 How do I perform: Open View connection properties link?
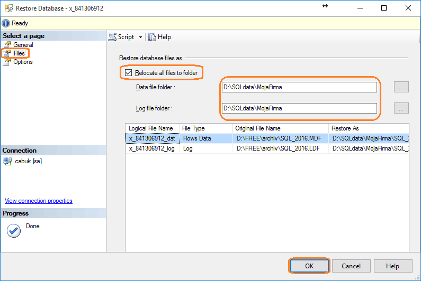[39, 201]
